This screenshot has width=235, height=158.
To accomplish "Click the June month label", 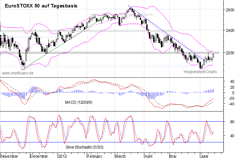I will pyautogui.click(x=204, y=156).
